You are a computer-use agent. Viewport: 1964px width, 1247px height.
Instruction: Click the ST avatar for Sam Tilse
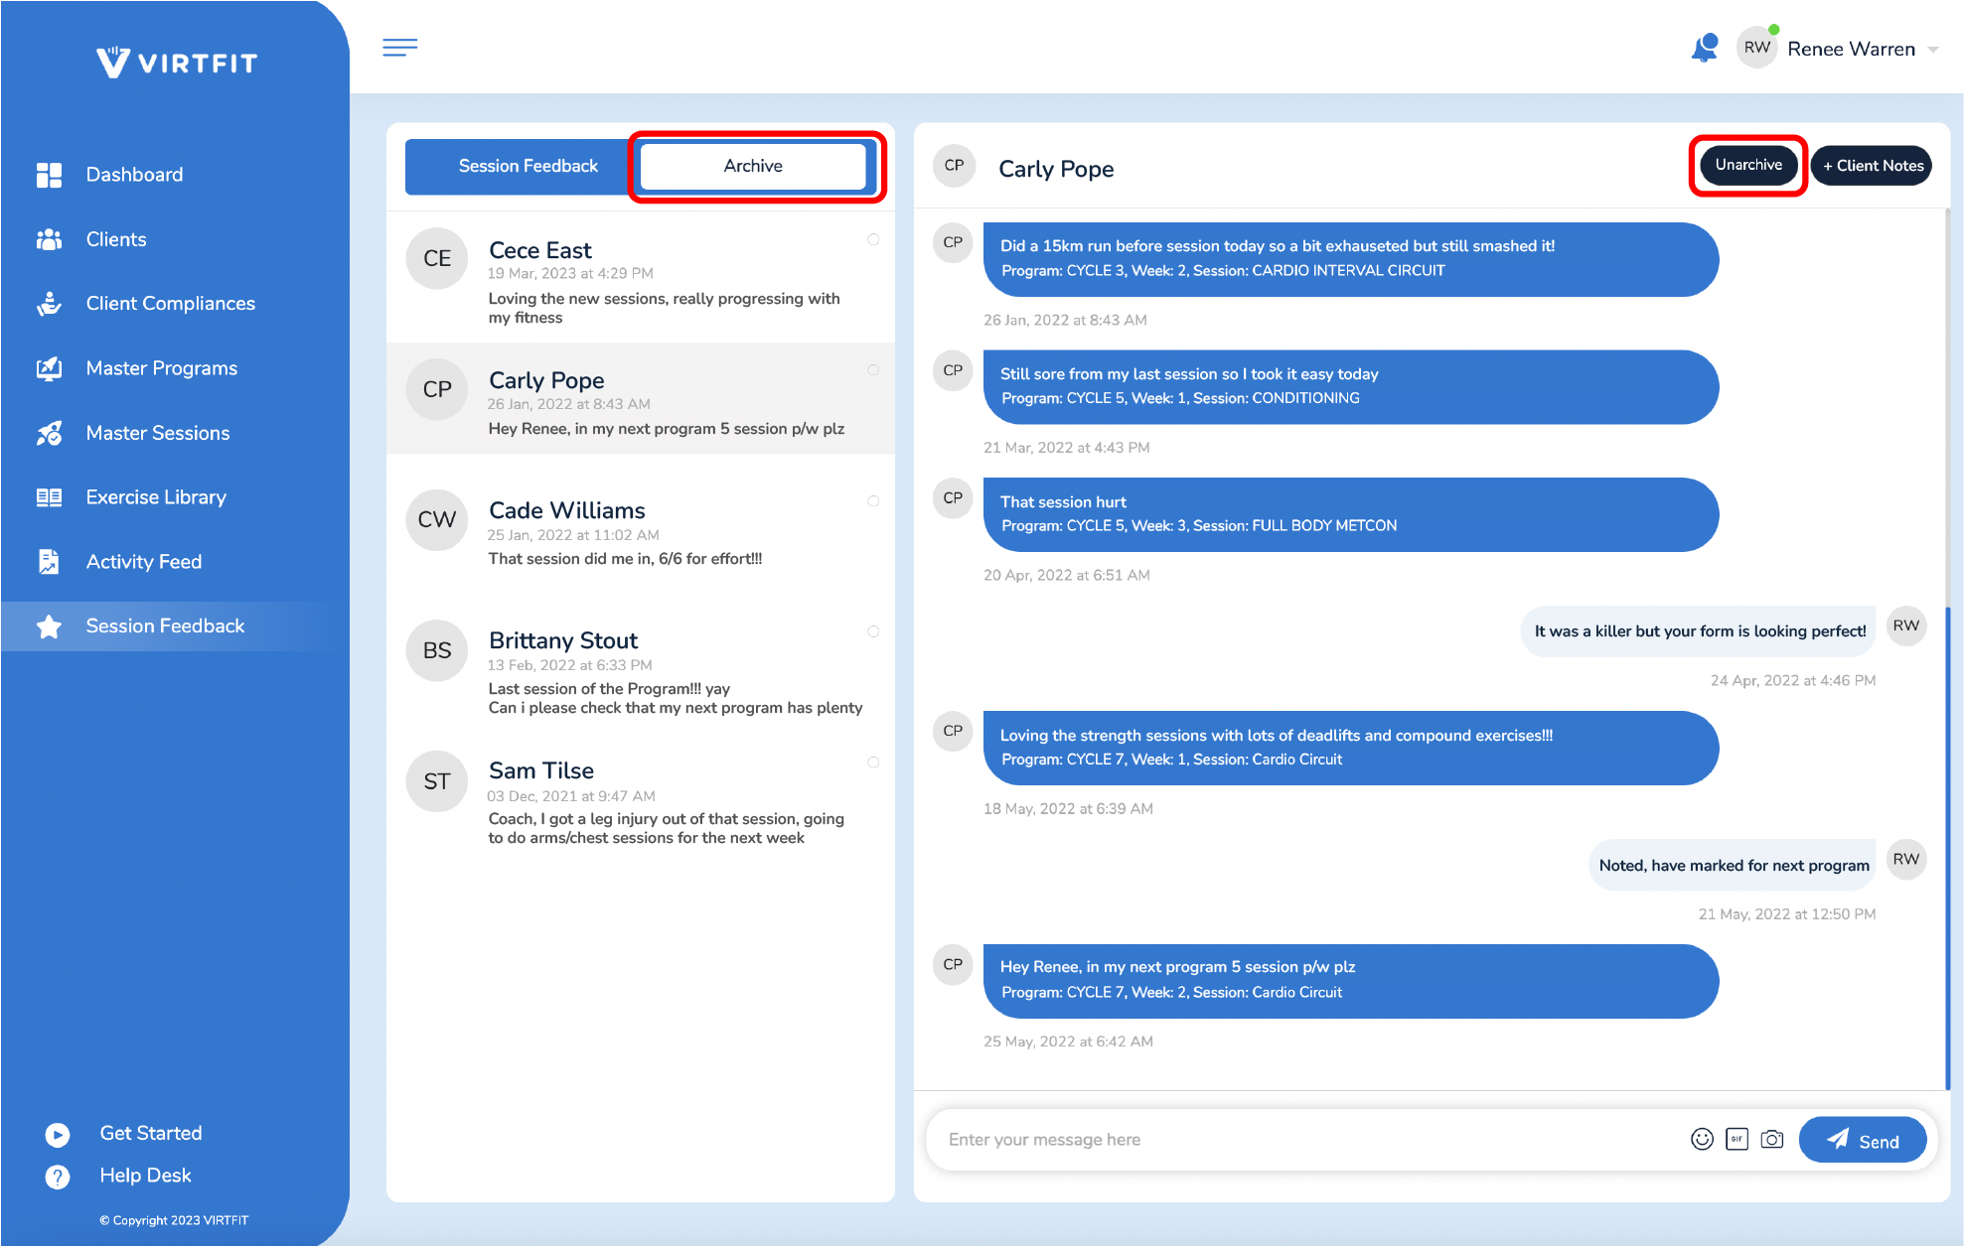(437, 781)
